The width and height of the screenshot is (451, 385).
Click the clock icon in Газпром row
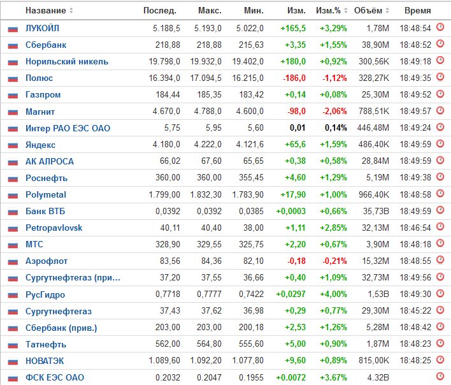coord(440,94)
